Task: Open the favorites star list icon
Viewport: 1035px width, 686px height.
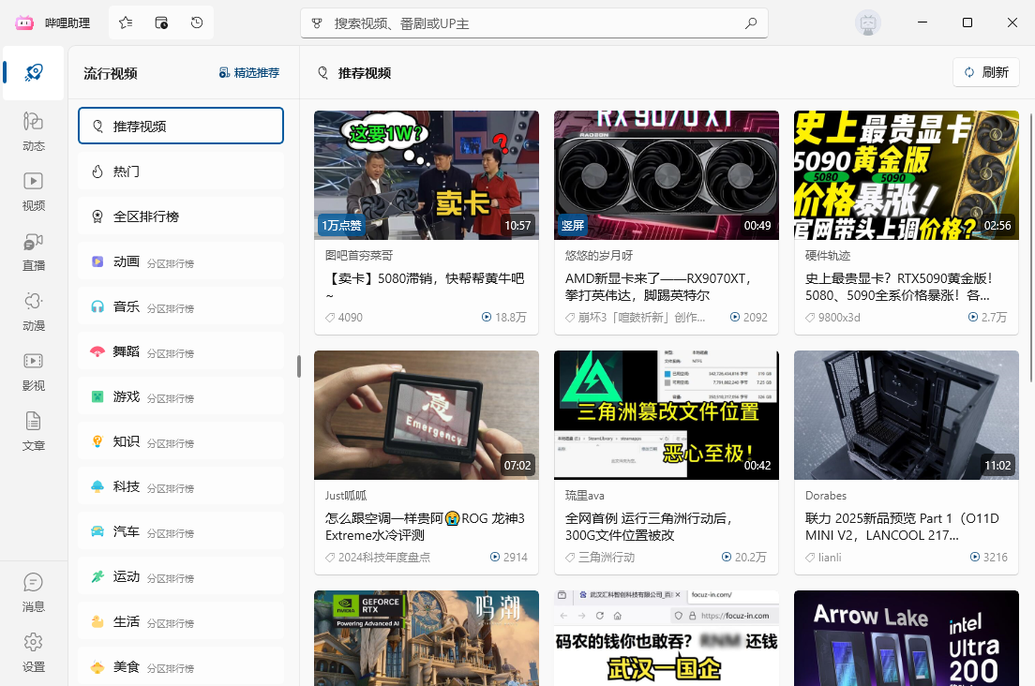Action: (126, 23)
